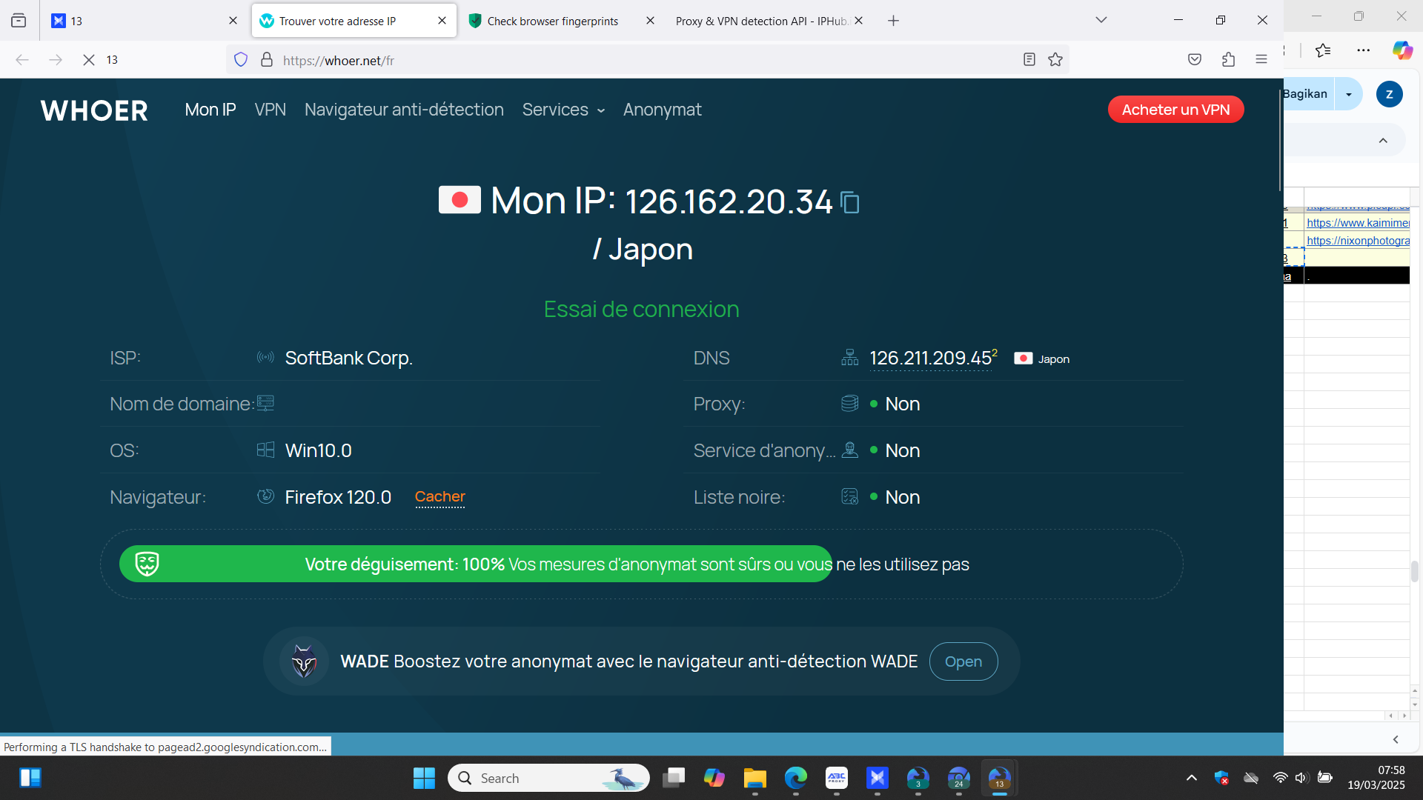The image size is (1423, 800).
Task: Click the site padlock security icon
Action: 267,60
